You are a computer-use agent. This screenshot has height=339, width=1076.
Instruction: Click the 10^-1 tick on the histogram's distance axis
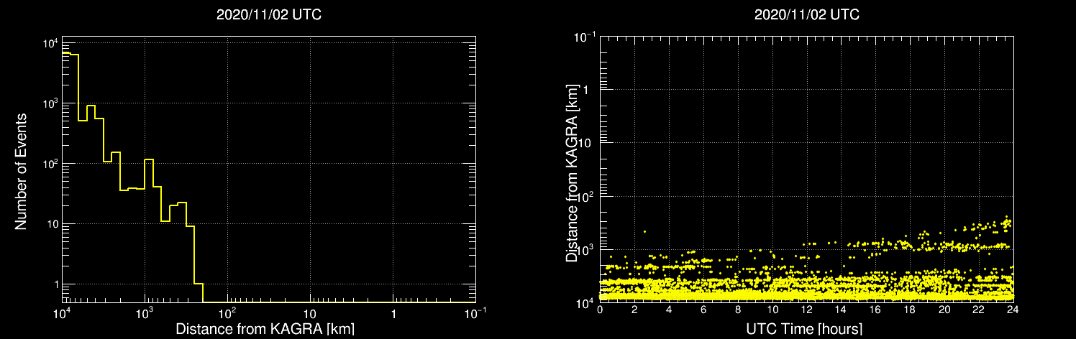point(475,313)
